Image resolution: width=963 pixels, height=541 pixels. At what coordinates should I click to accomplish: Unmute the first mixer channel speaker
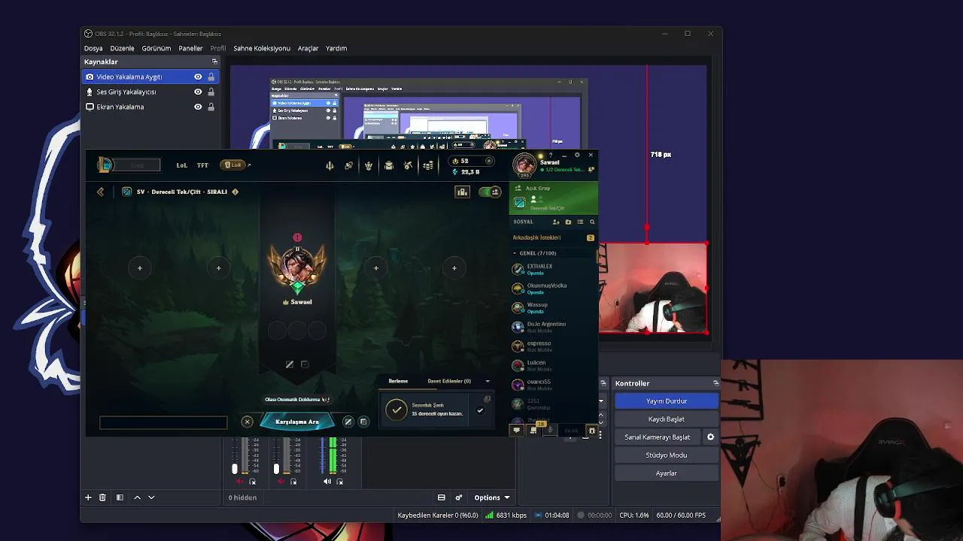240,482
